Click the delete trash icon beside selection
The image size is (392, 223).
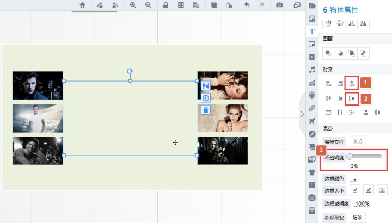tap(205, 110)
